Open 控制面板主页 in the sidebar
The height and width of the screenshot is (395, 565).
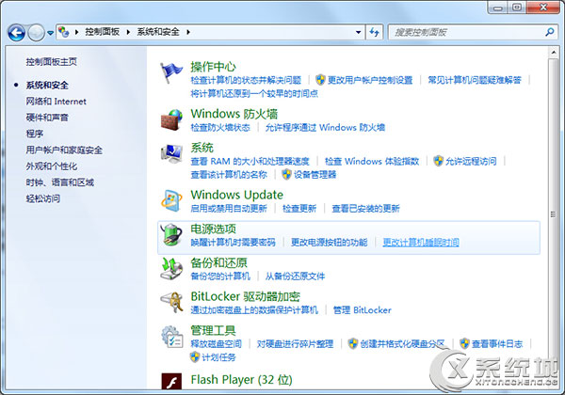[52, 62]
